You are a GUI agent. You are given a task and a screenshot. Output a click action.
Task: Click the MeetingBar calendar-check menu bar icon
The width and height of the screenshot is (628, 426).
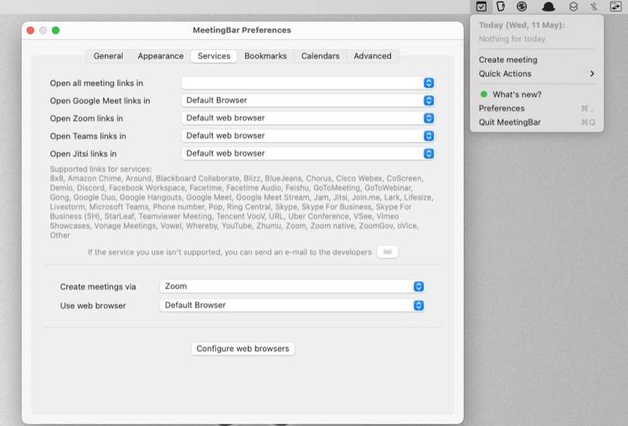click(481, 7)
